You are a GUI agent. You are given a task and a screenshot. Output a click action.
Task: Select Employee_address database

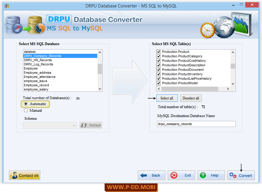(x=60, y=73)
